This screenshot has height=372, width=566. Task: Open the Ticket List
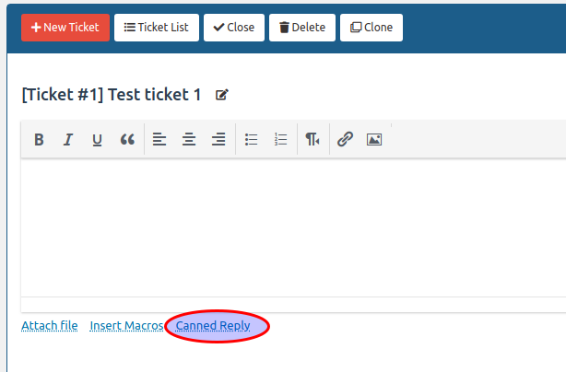[x=157, y=28]
